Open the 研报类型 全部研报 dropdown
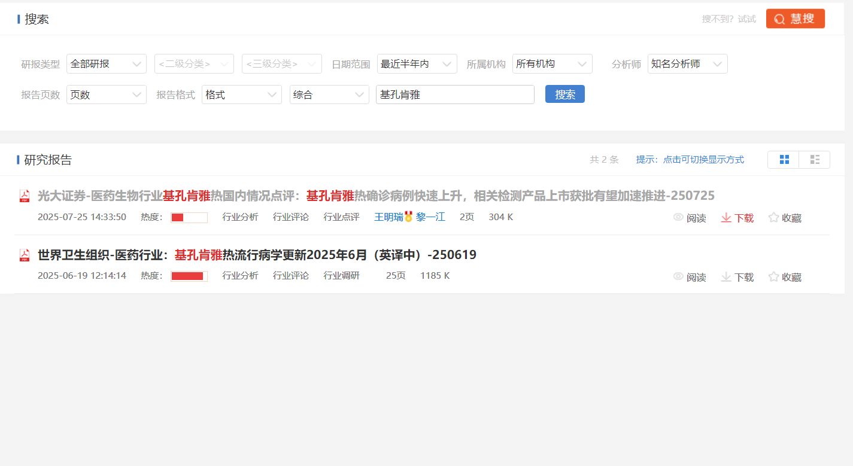This screenshot has height=466, width=853. tap(107, 64)
